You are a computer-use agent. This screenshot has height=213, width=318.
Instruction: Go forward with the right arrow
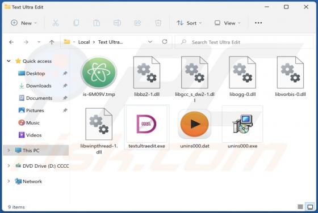click(x=26, y=42)
